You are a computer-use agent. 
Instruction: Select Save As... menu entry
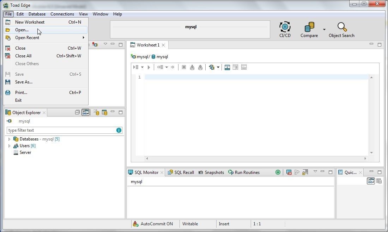tap(46, 82)
